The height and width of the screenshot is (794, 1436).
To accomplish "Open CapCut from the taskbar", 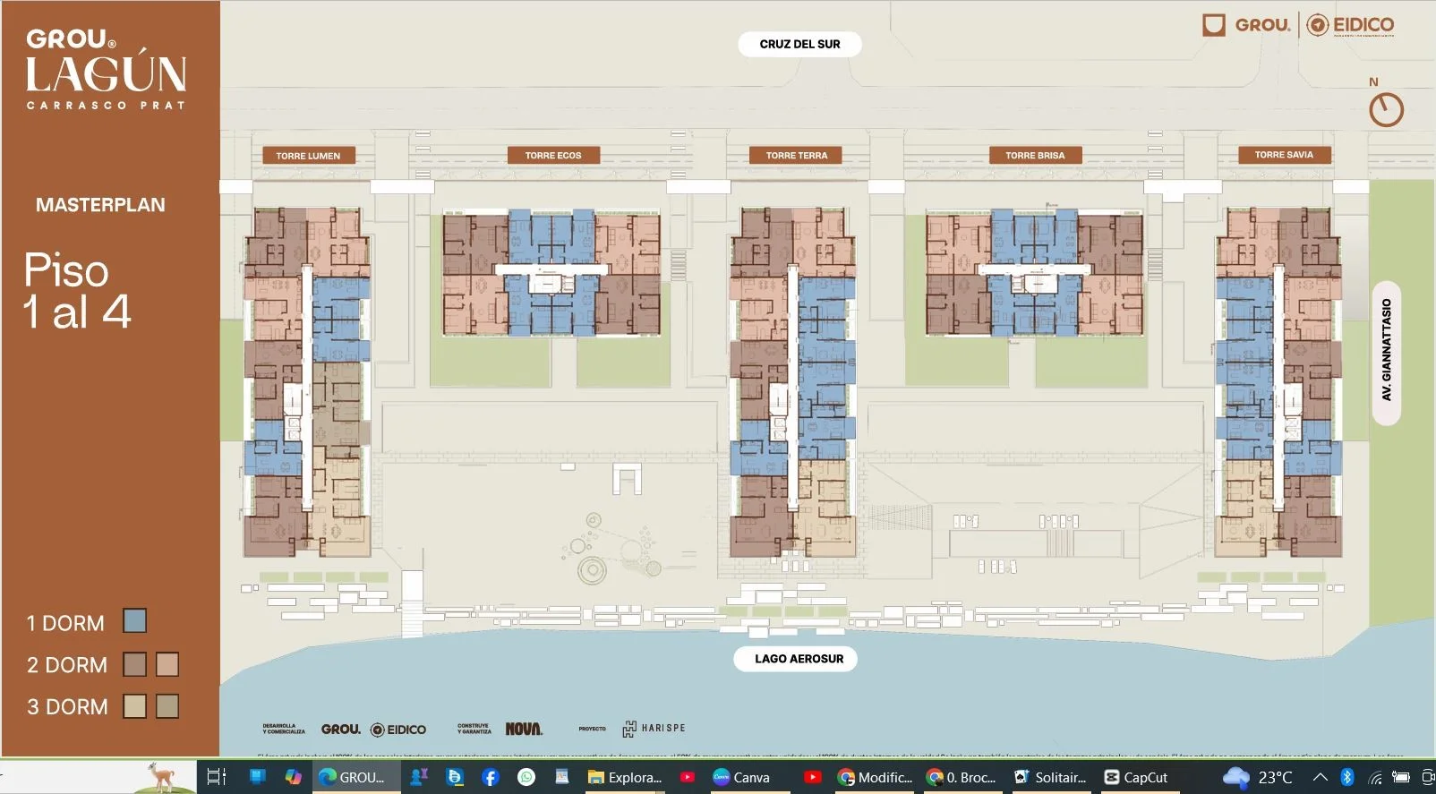I will pyautogui.click(x=1135, y=777).
